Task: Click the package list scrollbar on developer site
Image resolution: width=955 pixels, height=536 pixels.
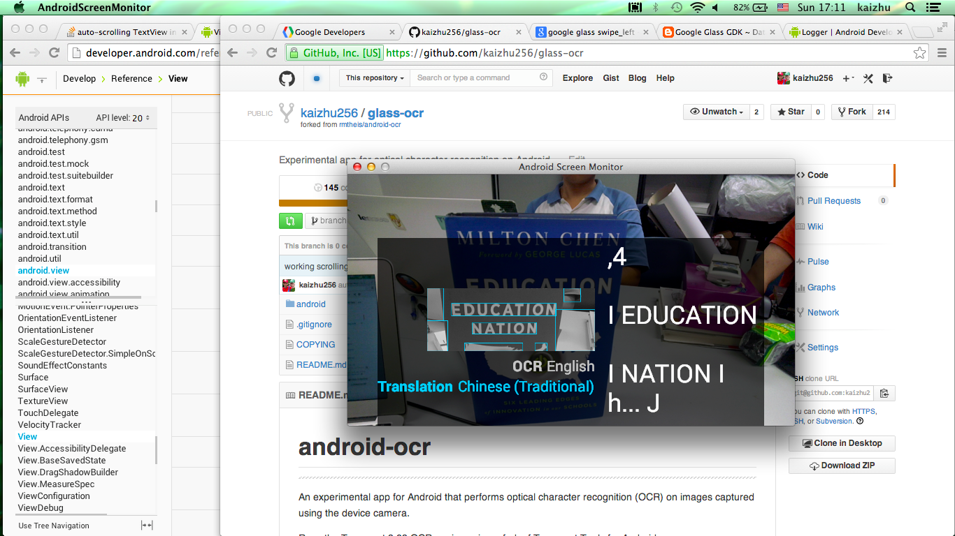Action: click(156, 206)
